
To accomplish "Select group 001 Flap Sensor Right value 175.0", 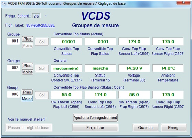I will [x=168, y=42].
